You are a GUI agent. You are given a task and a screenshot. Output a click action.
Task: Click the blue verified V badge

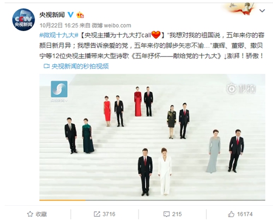click(x=70, y=14)
